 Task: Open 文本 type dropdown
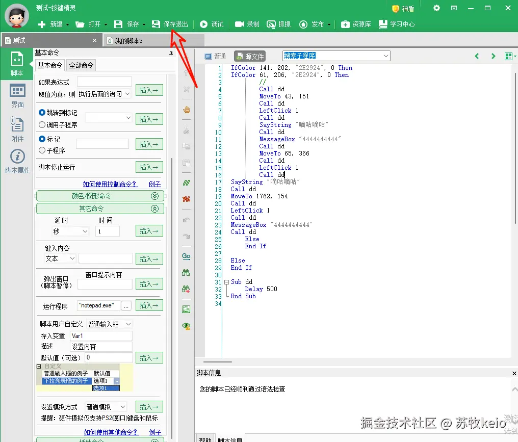pos(72,258)
